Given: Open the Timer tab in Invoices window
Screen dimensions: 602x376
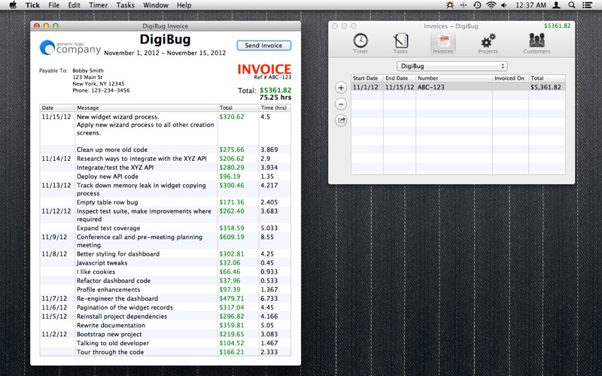Looking at the screenshot, I should click(360, 44).
